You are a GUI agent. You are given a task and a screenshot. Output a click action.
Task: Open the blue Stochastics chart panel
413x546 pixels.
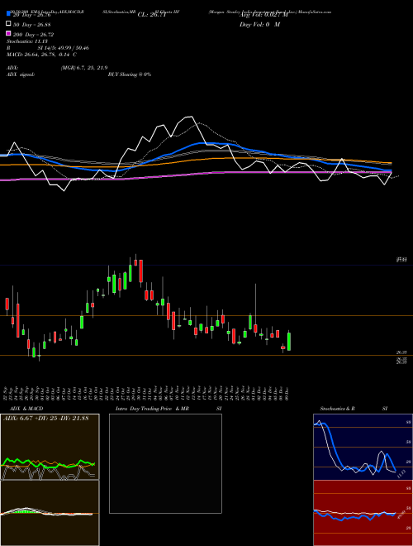point(363,447)
